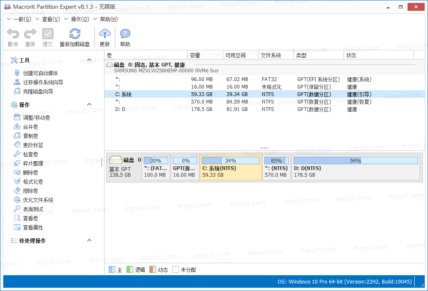428x291 pixels.
Task: Sort by Volume (卷) column header
Action: (x=146, y=55)
